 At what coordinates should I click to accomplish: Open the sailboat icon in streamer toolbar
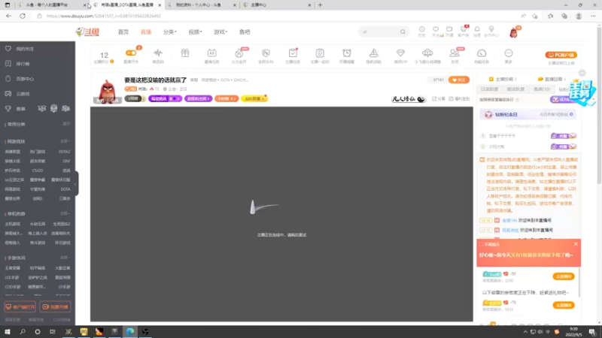click(x=373, y=53)
